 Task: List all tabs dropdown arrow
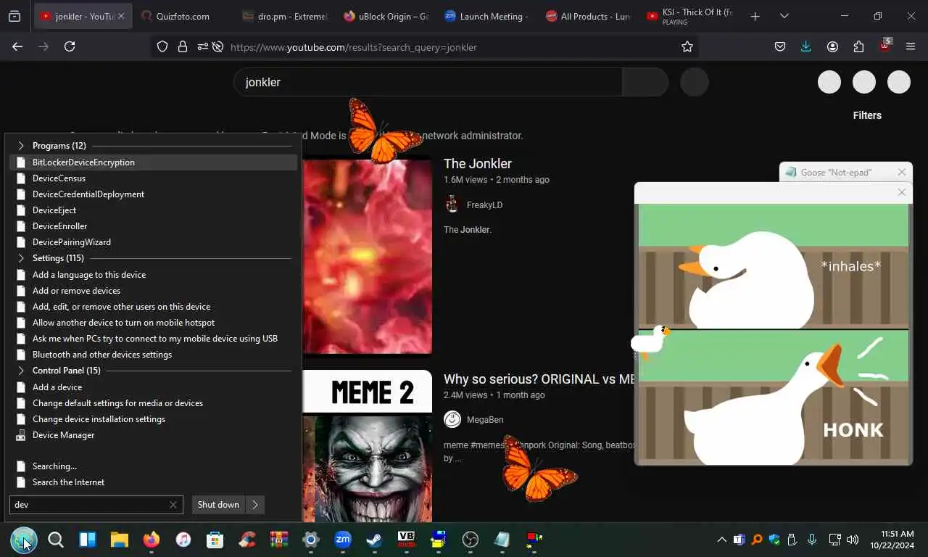tap(784, 16)
